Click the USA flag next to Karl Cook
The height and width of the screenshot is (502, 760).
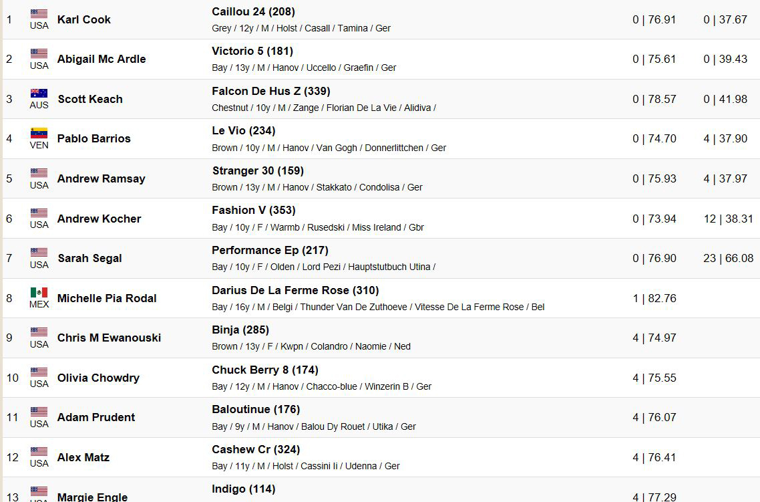39,13
